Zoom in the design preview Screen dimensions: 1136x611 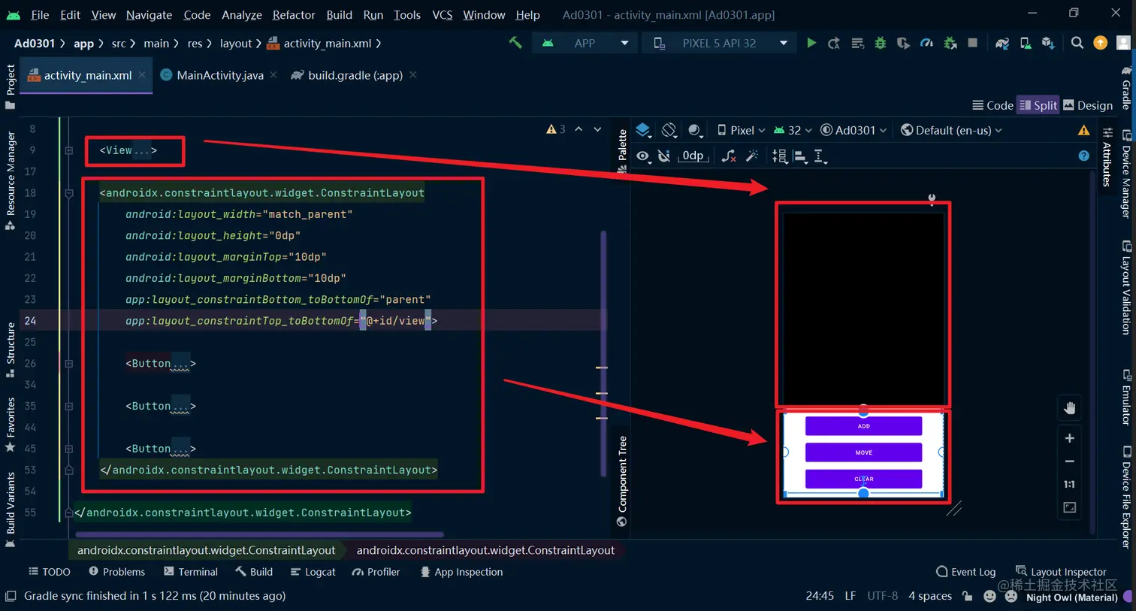[x=1070, y=438]
